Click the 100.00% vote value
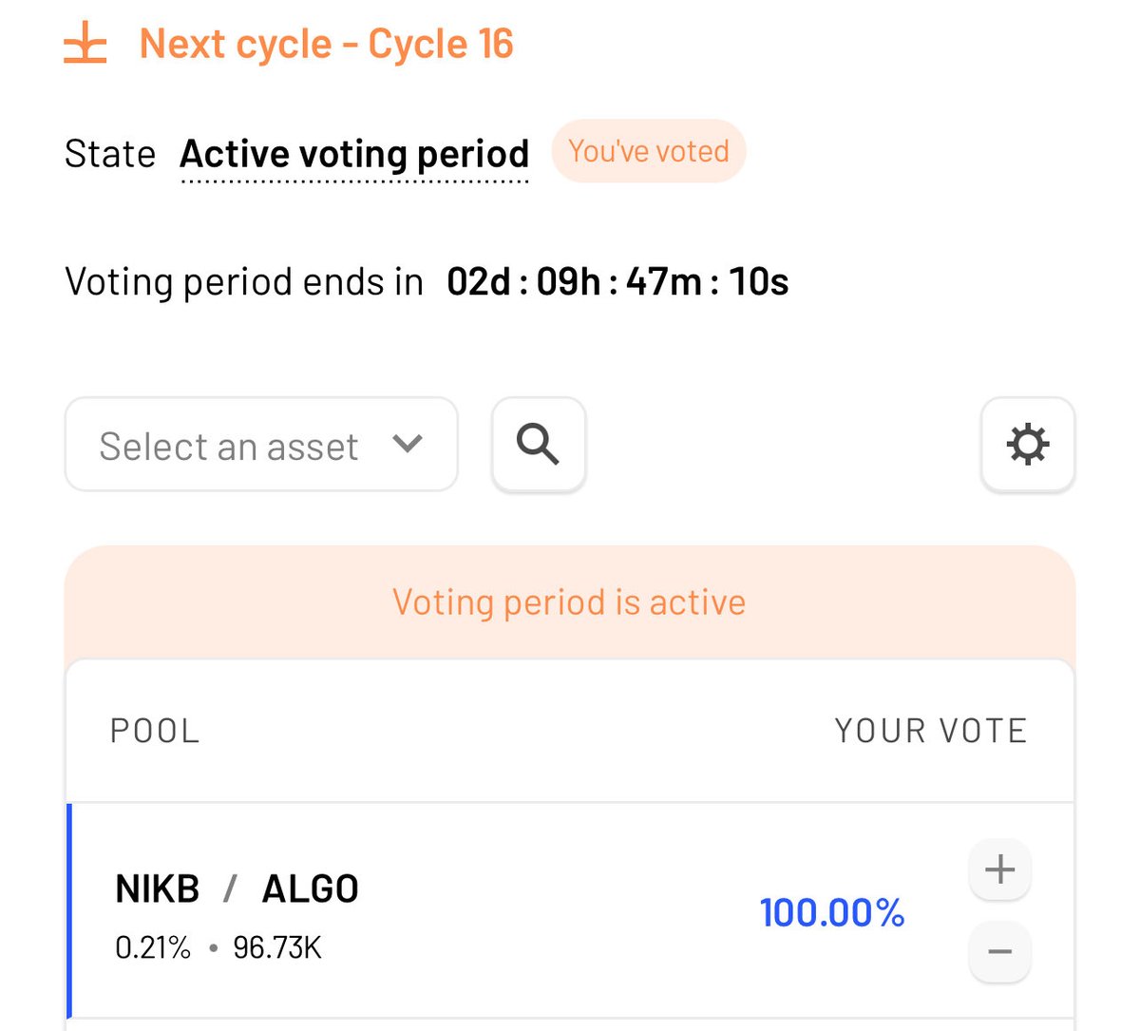The width and height of the screenshot is (1140, 1031). pyautogui.click(x=832, y=912)
